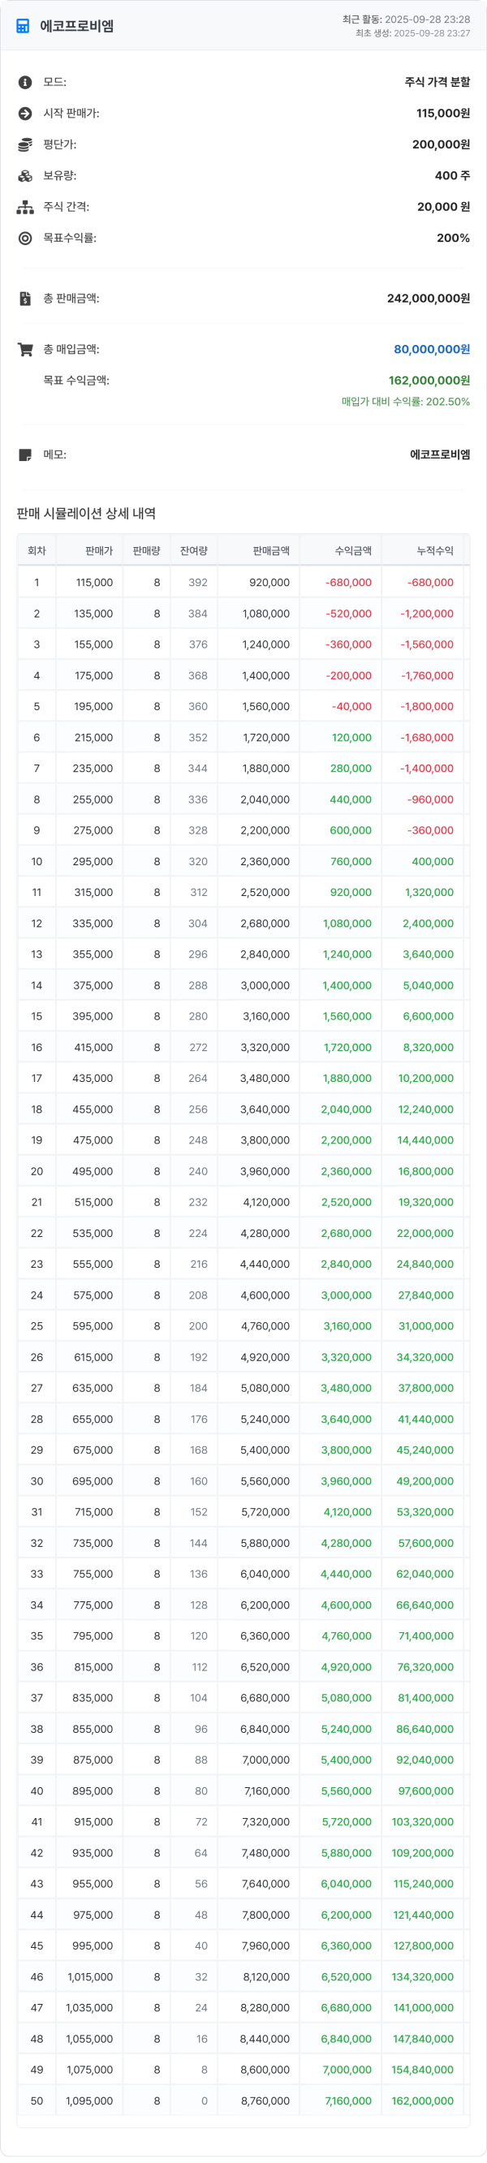Click the hierarchy icon next to 주식 간격
The height and width of the screenshot is (2163, 487).
pyautogui.click(x=25, y=208)
